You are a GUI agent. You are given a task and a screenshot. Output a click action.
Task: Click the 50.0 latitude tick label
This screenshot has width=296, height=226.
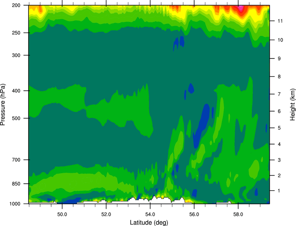point(62,215)
